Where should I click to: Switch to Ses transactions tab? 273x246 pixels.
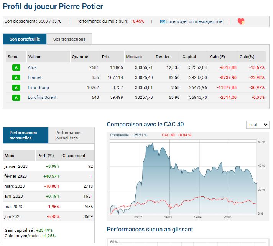pyautogui.click(x=69, y=39)
